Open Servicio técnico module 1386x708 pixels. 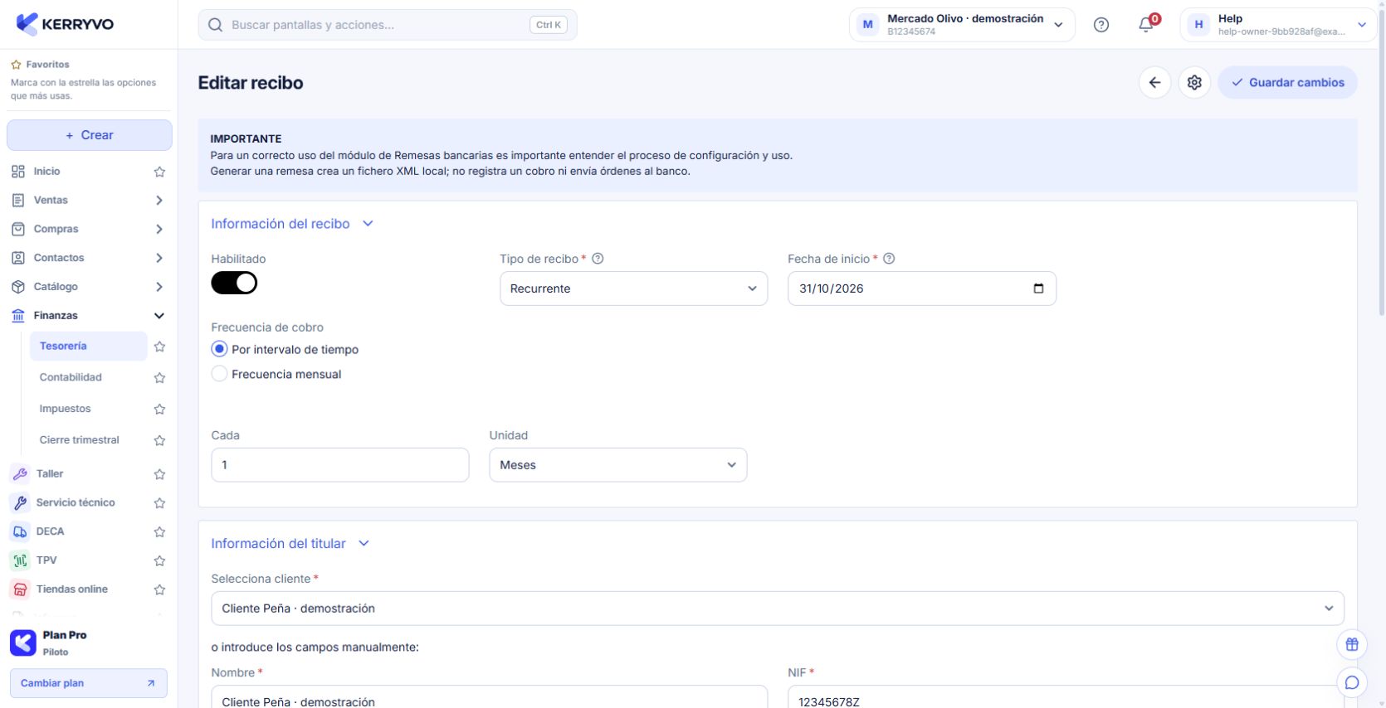(x=75, y=502)
